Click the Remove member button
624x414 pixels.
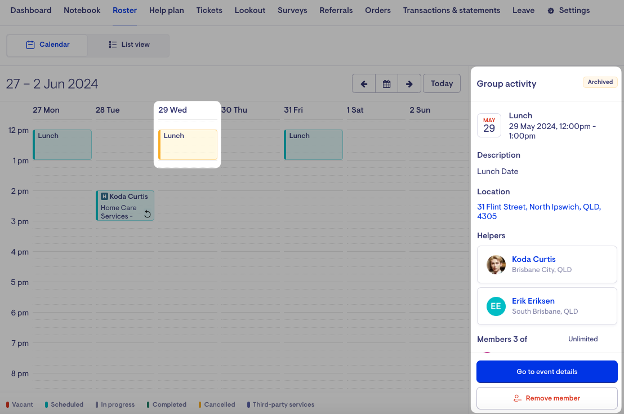[x=547, y=398]
